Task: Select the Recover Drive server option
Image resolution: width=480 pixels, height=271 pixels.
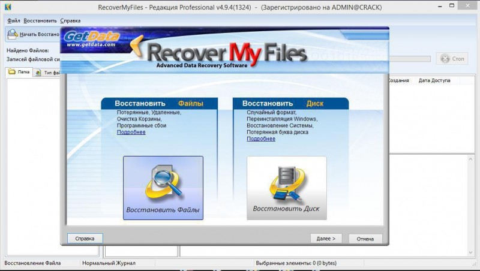Action: point(287,188)
